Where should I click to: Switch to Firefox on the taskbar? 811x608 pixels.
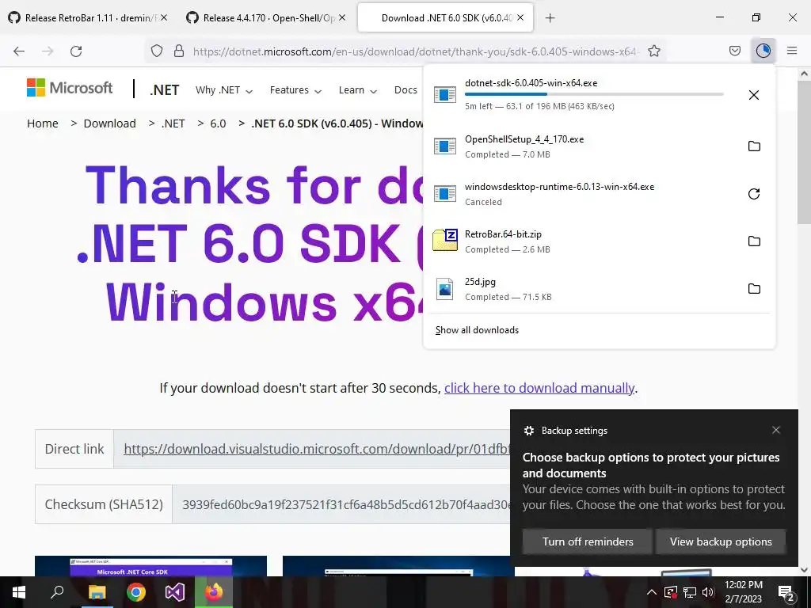(214, 592)
